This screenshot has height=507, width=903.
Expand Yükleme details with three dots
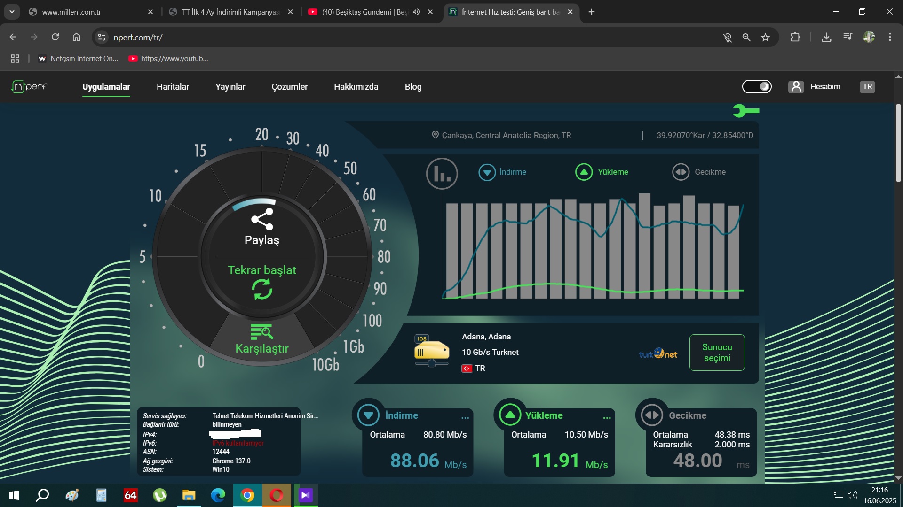coord(607,417)
